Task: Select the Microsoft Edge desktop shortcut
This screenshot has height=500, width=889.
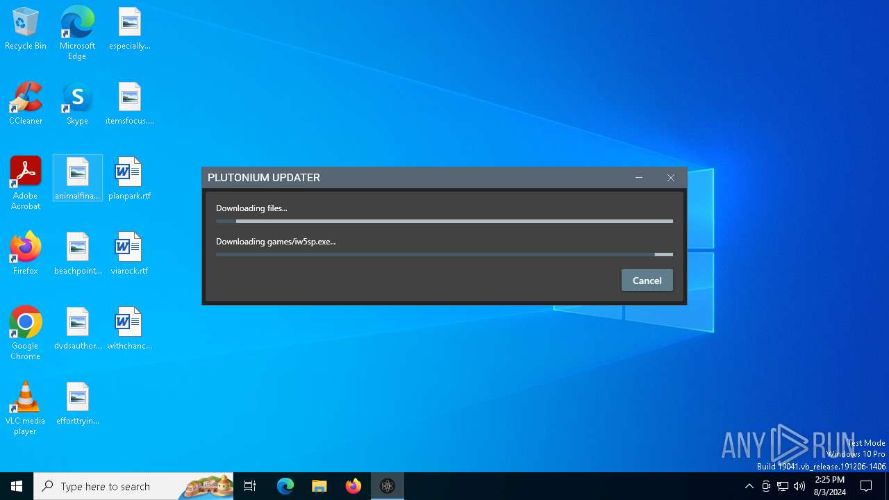Action: [77, 33]
